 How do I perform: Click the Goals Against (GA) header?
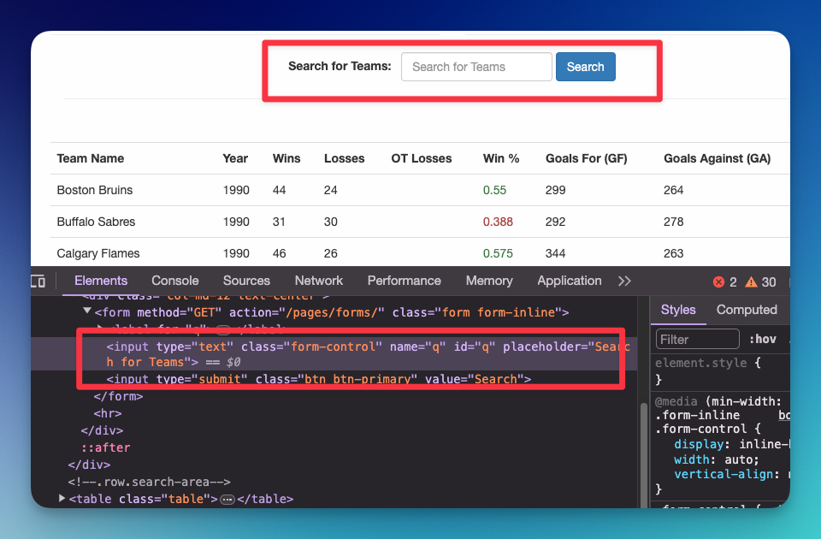pyautogui.click(x=718, y=159)
